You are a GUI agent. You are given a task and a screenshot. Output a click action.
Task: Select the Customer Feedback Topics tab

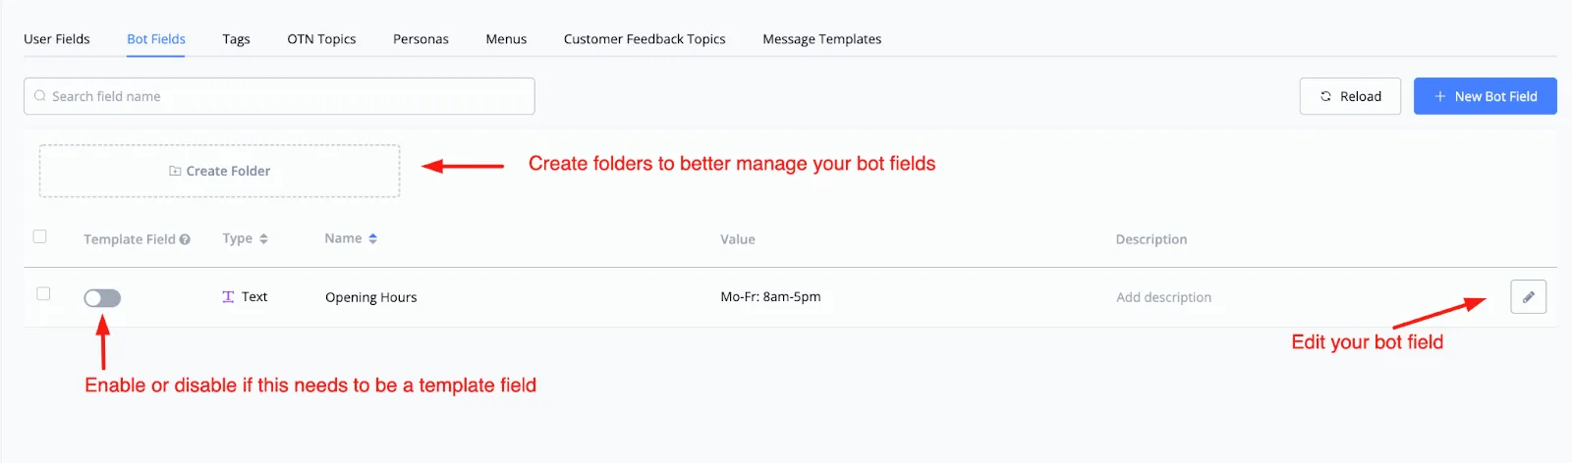(x=645, y=39)
